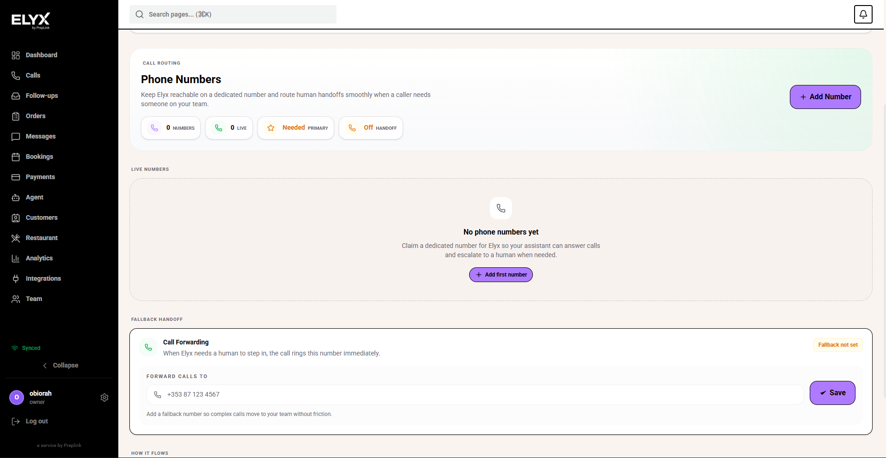Collapse the sidebar

(x=61, y=365)
